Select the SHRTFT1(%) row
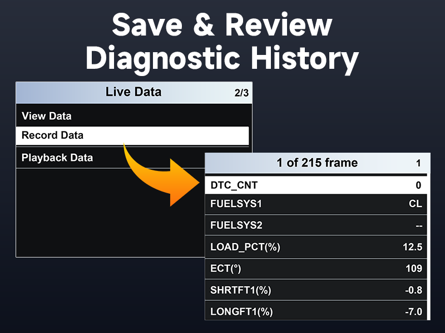 316,290
